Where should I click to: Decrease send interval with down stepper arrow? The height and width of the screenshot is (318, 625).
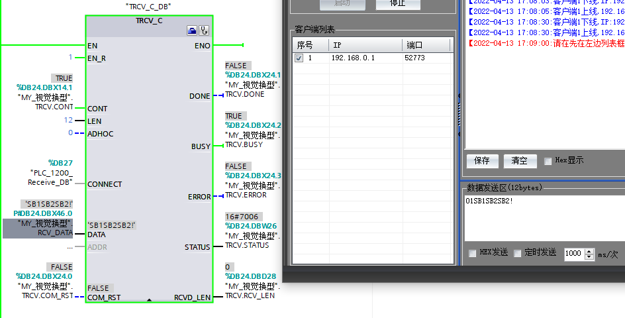[x=589, y=257]
